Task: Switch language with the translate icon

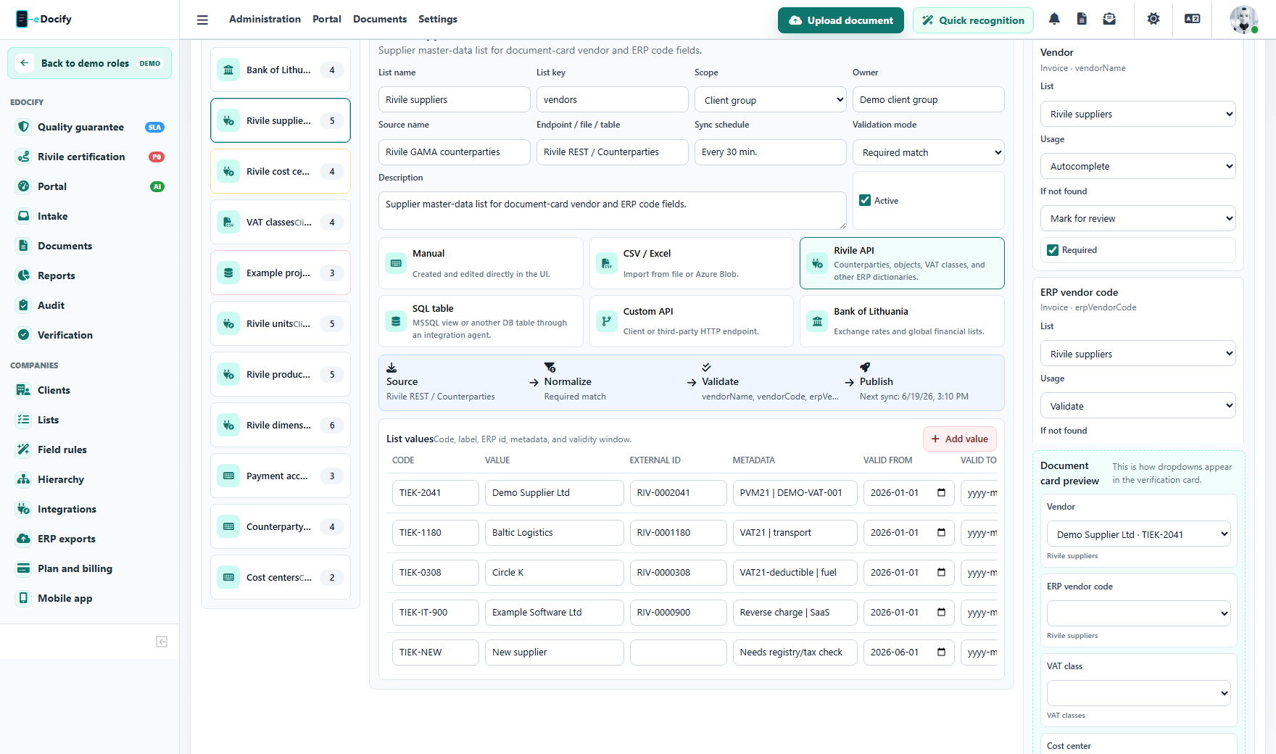Action: pos(1193,20)
